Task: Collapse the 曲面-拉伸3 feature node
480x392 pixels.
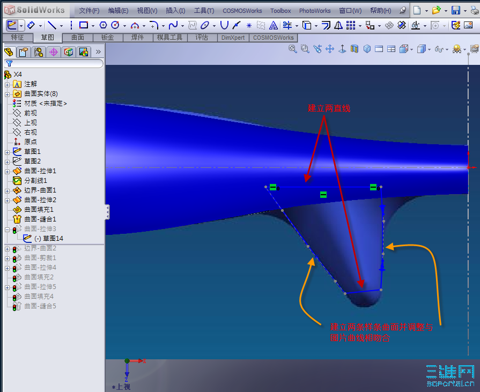Action: [8, 230]
